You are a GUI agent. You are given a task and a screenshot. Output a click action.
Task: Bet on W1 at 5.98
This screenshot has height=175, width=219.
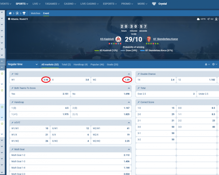[30, 80]
